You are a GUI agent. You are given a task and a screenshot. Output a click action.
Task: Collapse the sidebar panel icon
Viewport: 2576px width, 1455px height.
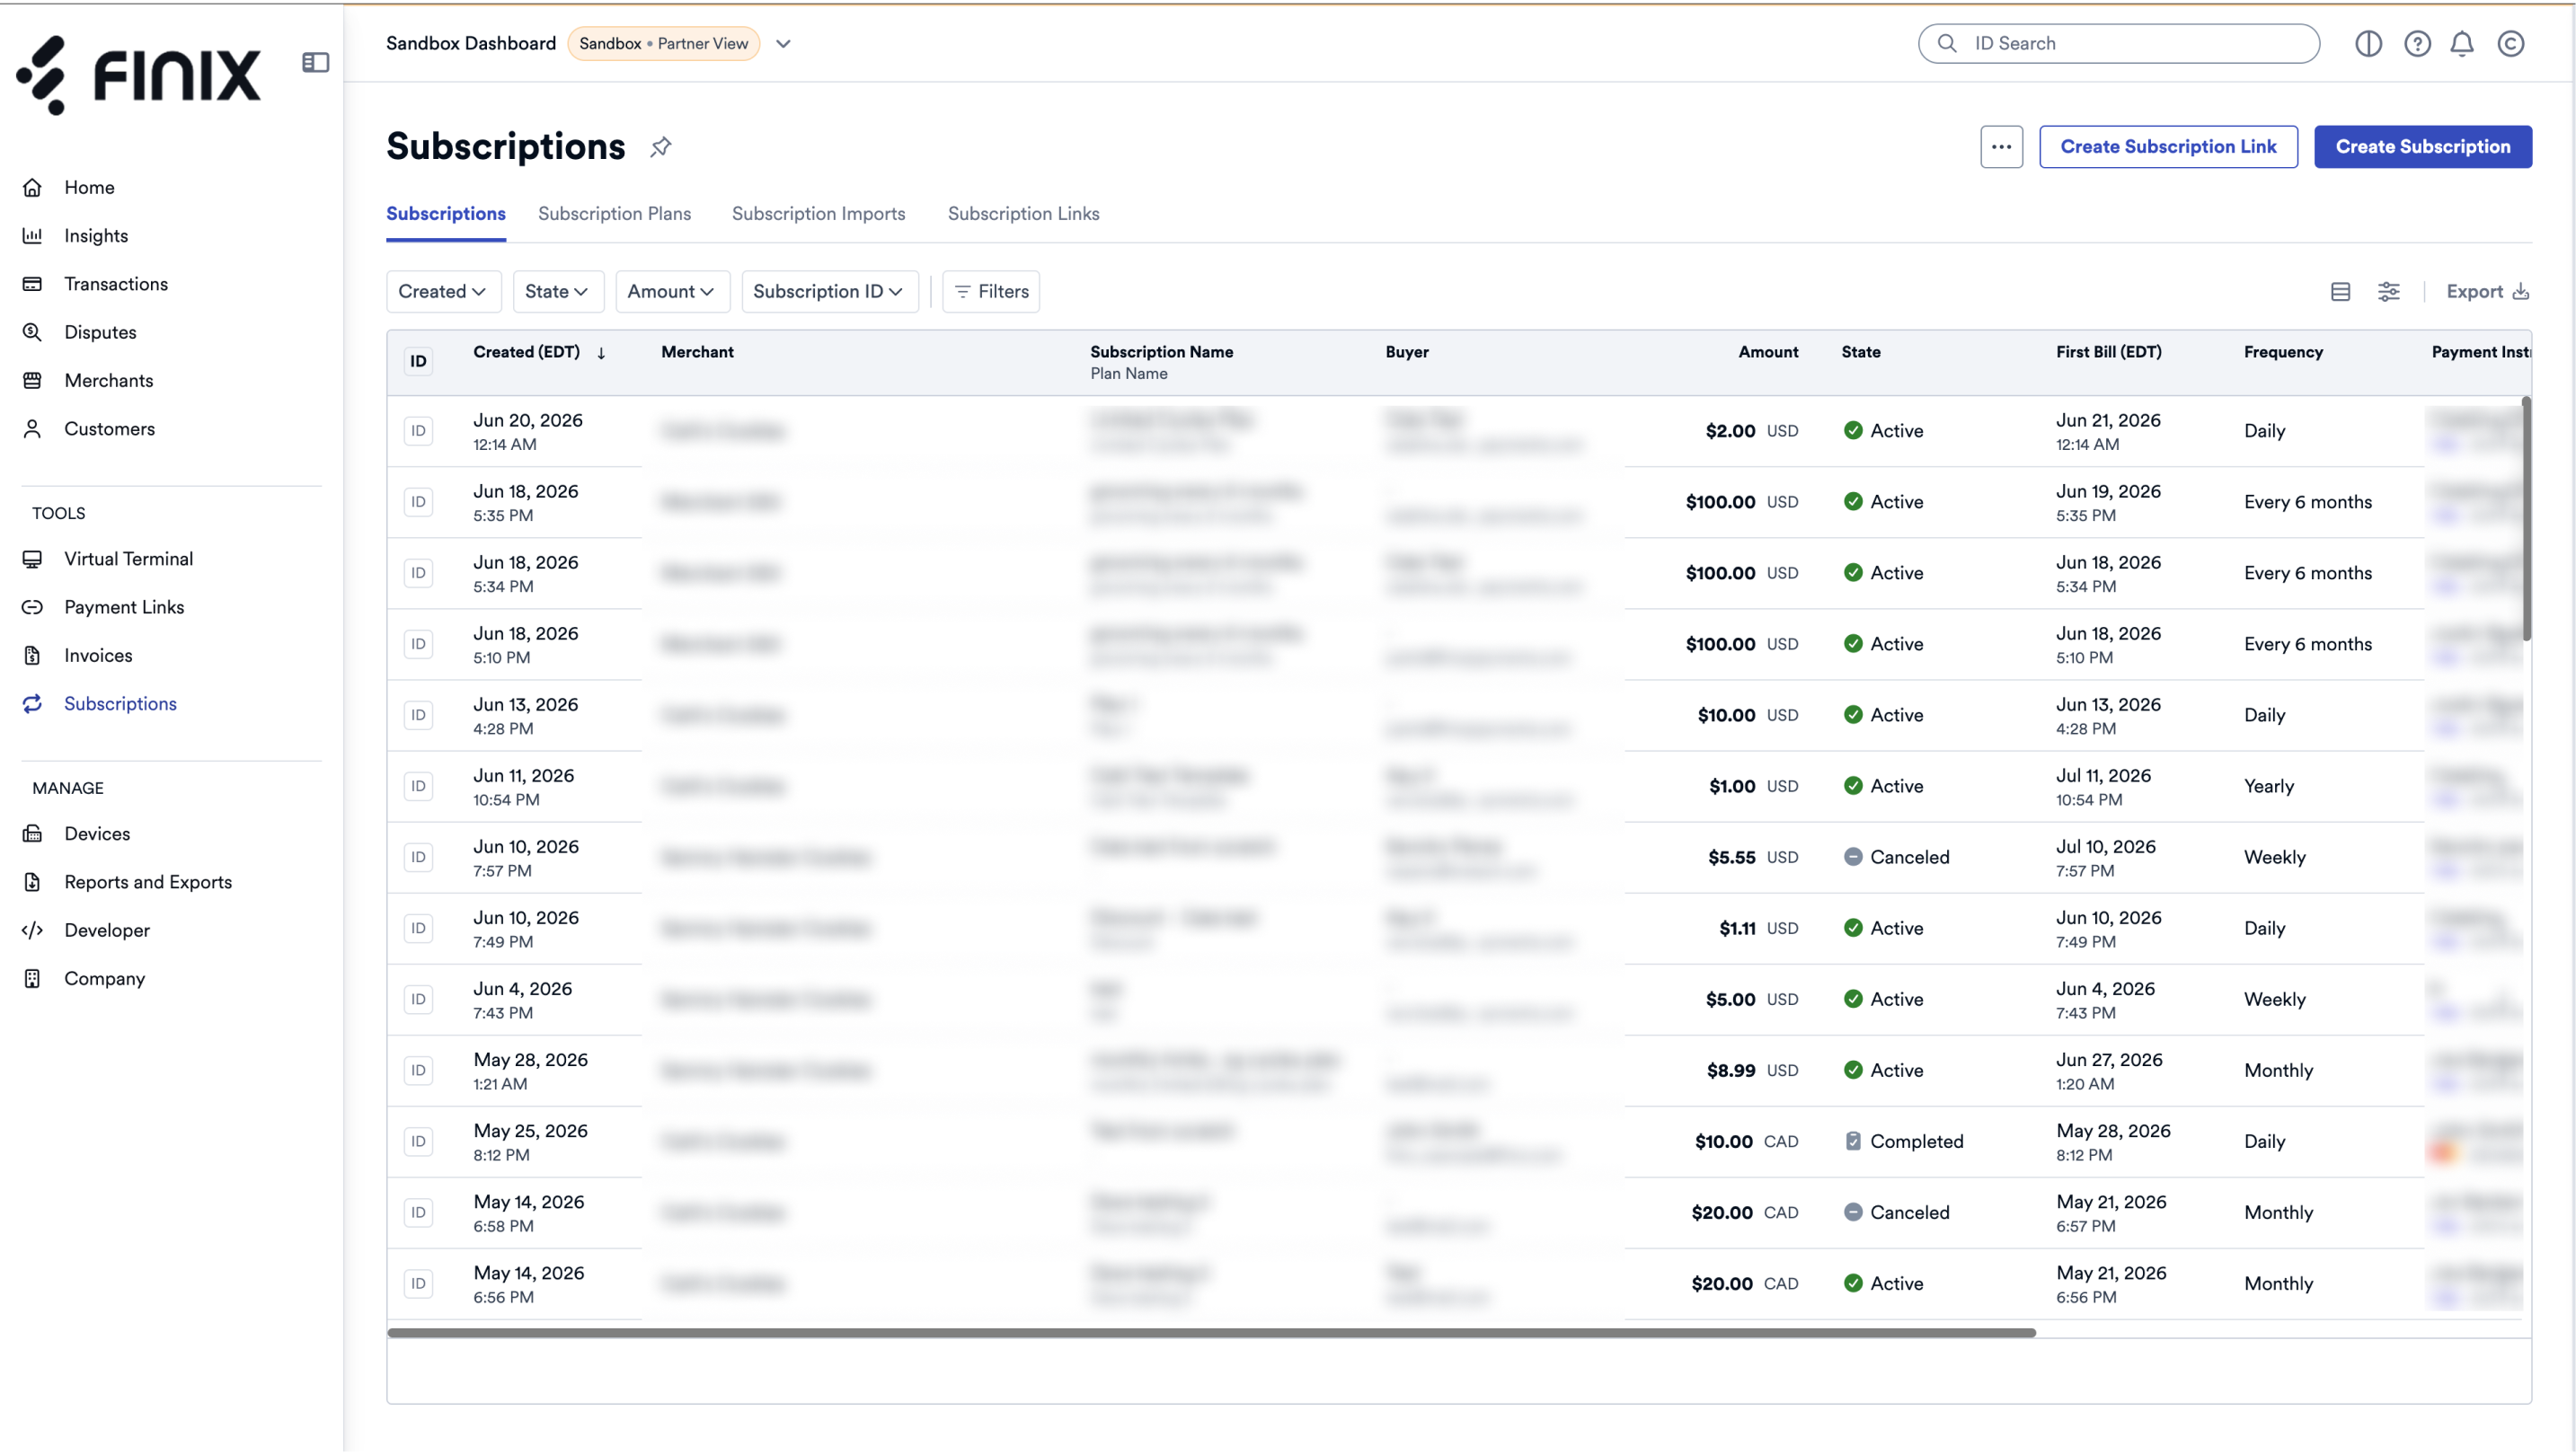pos(316,62)
